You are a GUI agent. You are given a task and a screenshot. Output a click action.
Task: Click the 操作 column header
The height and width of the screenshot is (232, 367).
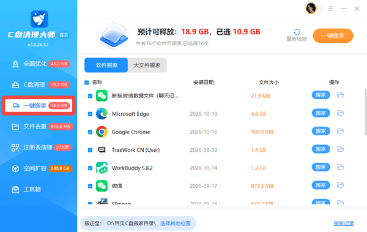(334, 82)
